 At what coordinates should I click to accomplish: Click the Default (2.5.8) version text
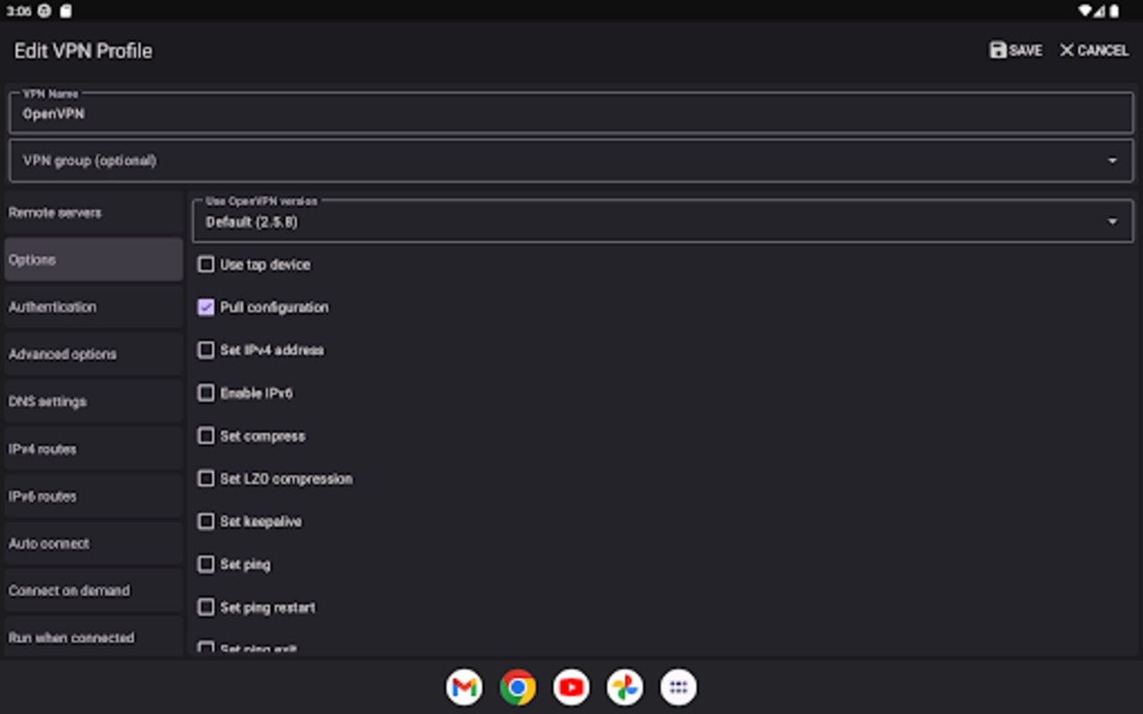(252, 222)
